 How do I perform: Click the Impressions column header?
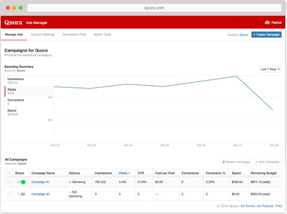[x=103, y=173]
